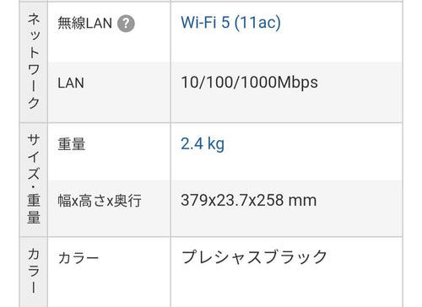Image resolution: width=422 pixels, height=307 pixels.
Task: Click the サイズ・重量 category header
Action: (34, 180)
